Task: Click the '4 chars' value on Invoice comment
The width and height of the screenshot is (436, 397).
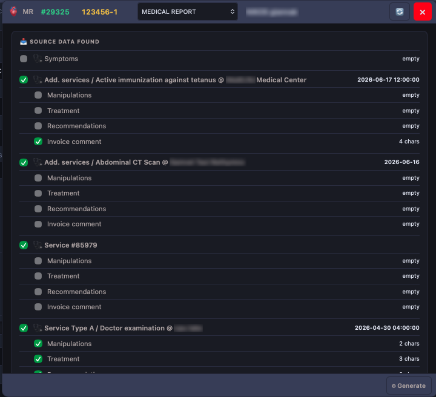Action: click(x=409, y=142)
